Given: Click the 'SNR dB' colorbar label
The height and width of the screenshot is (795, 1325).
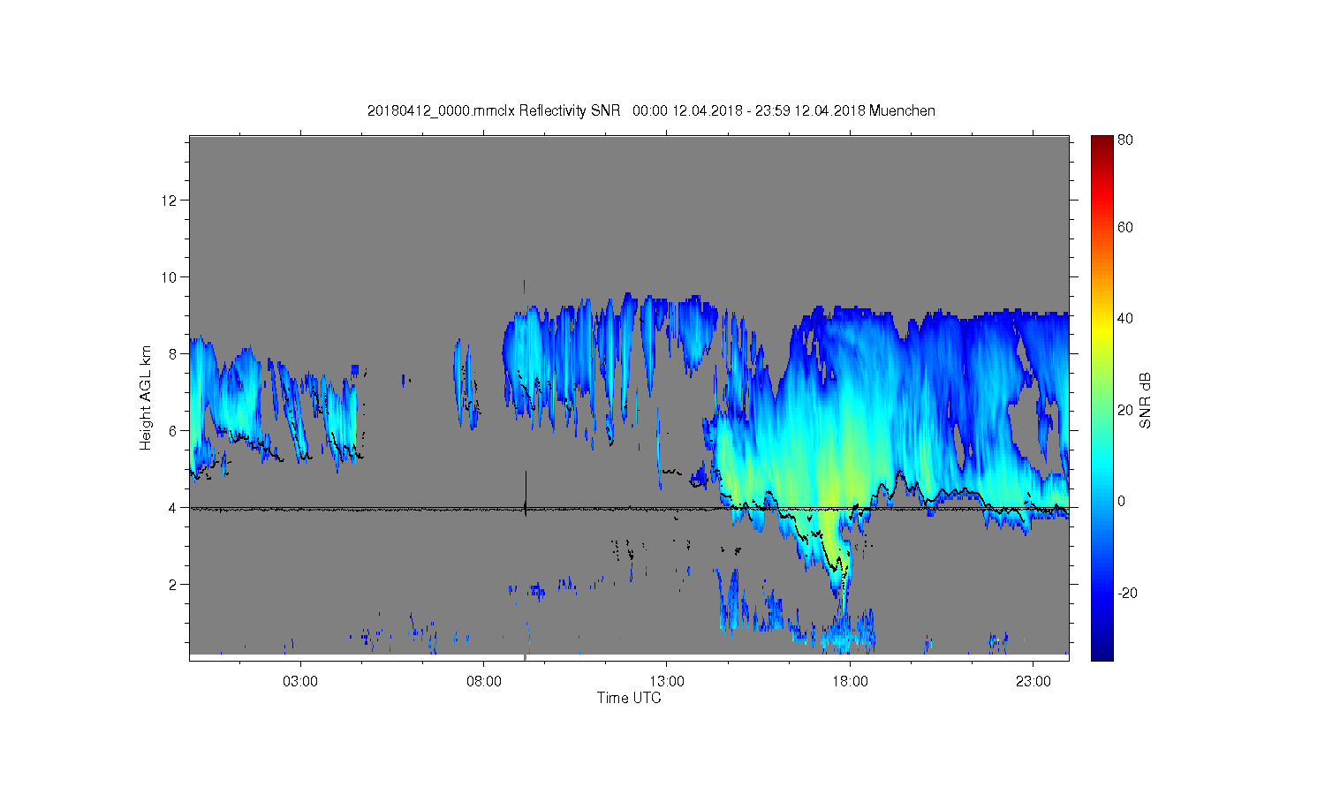Looking at the screenshot, I should pos(1146,401).
